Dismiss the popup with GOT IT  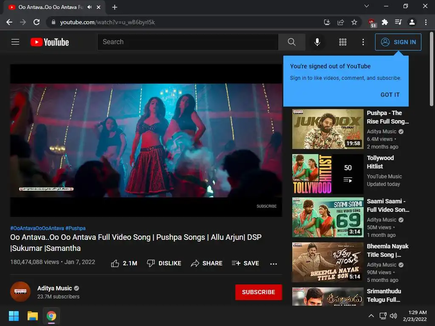(x=390, y=95)
